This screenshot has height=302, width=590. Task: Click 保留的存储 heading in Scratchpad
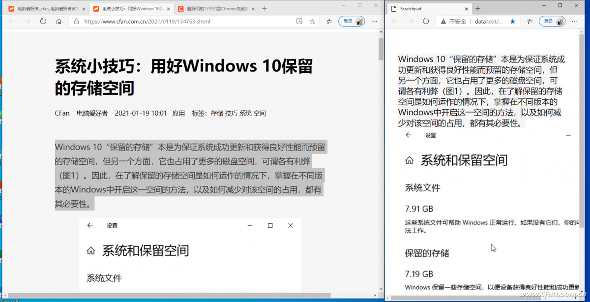pos(427,253)
